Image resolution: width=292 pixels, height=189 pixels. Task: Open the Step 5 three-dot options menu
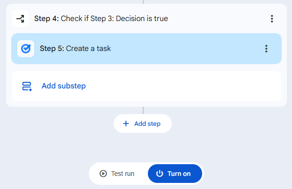click(266, 49)
